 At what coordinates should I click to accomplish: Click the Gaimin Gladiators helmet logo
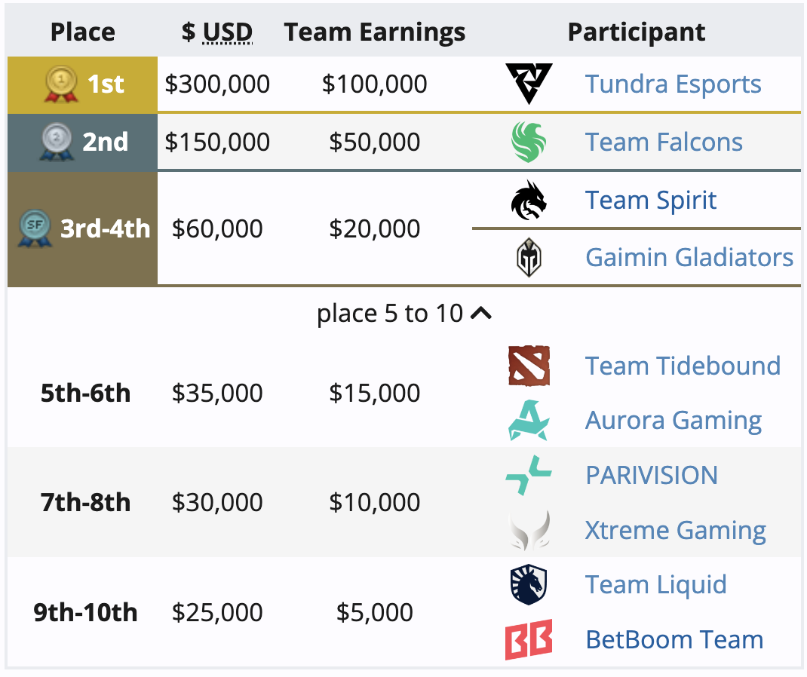pos(529,257)
